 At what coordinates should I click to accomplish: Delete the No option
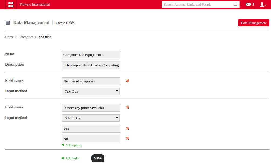[x=128, y=138]
